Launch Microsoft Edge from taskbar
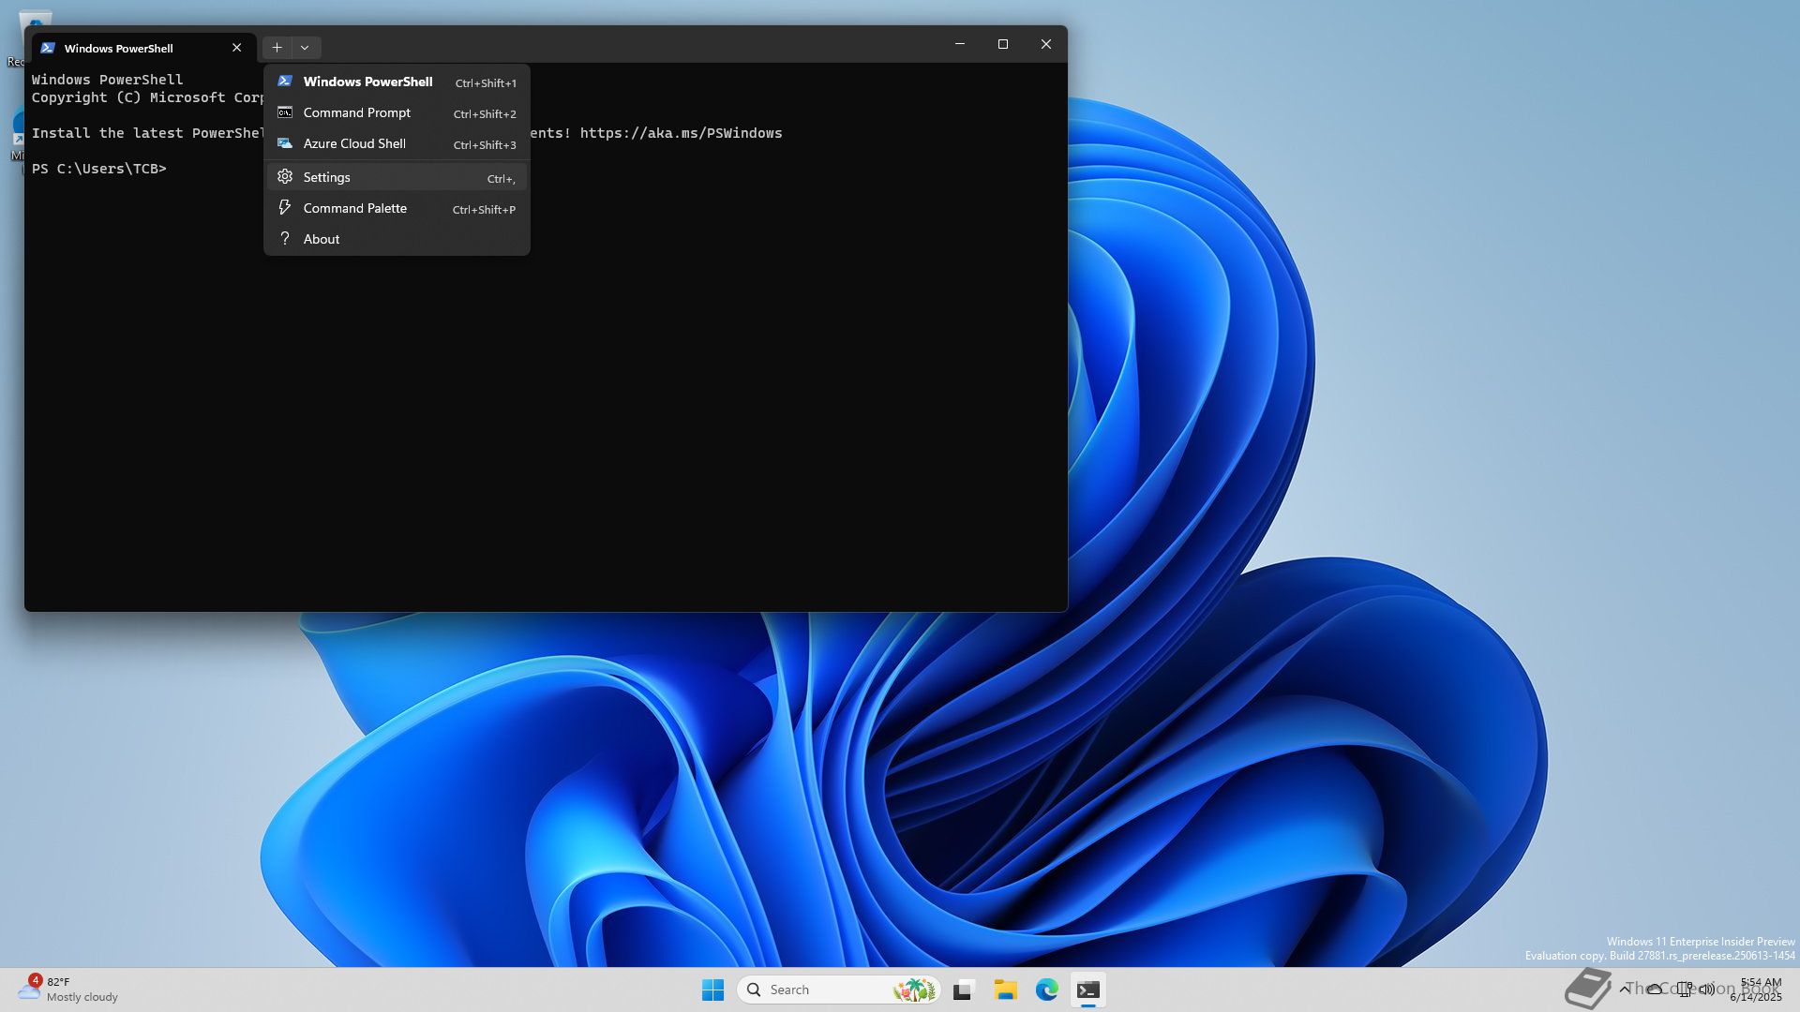This screenshot has height=1012, width=1800. [1046, 990]
